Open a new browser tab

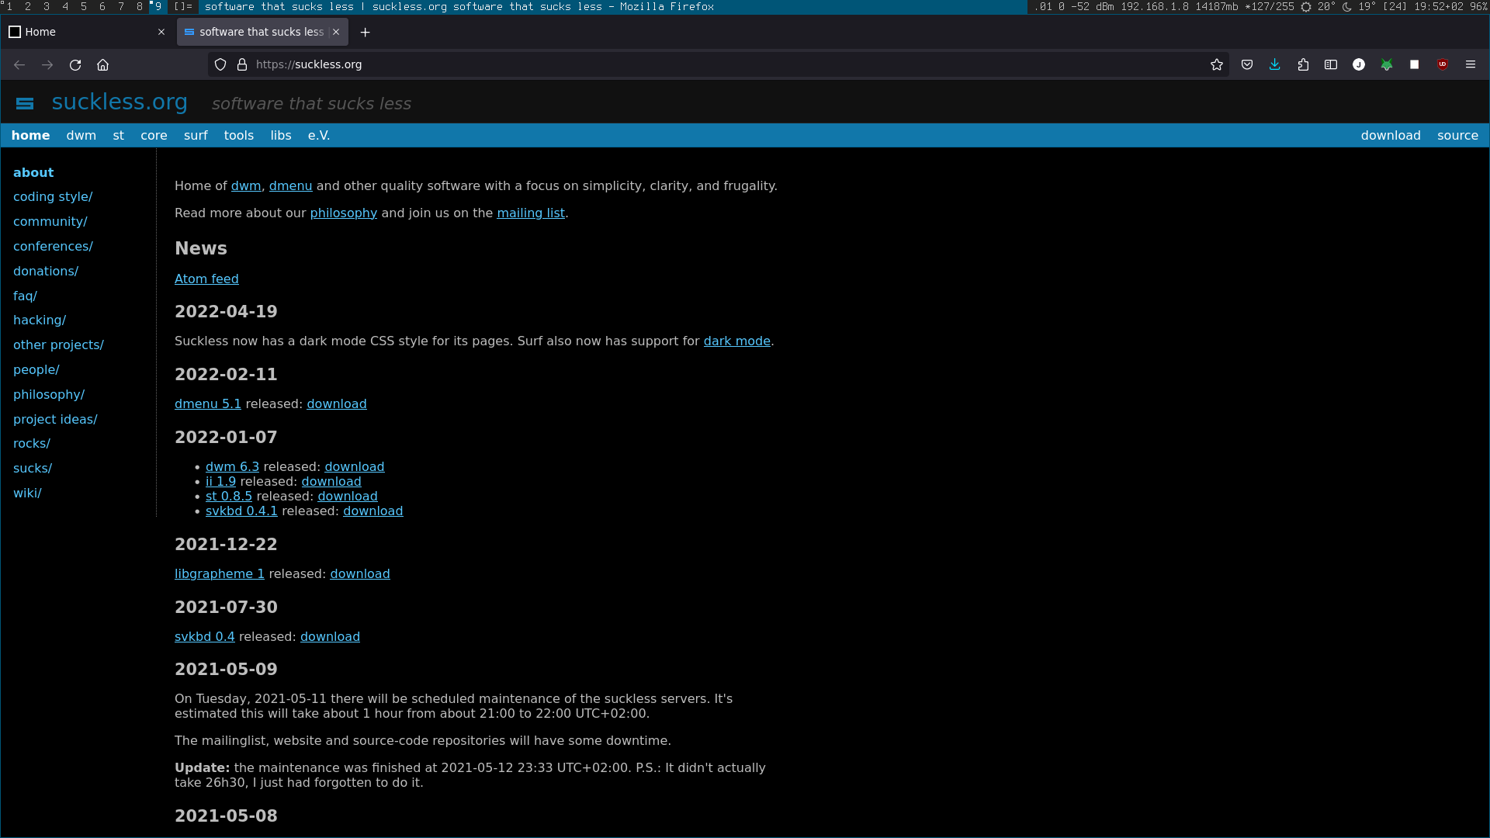coord(366,33)
